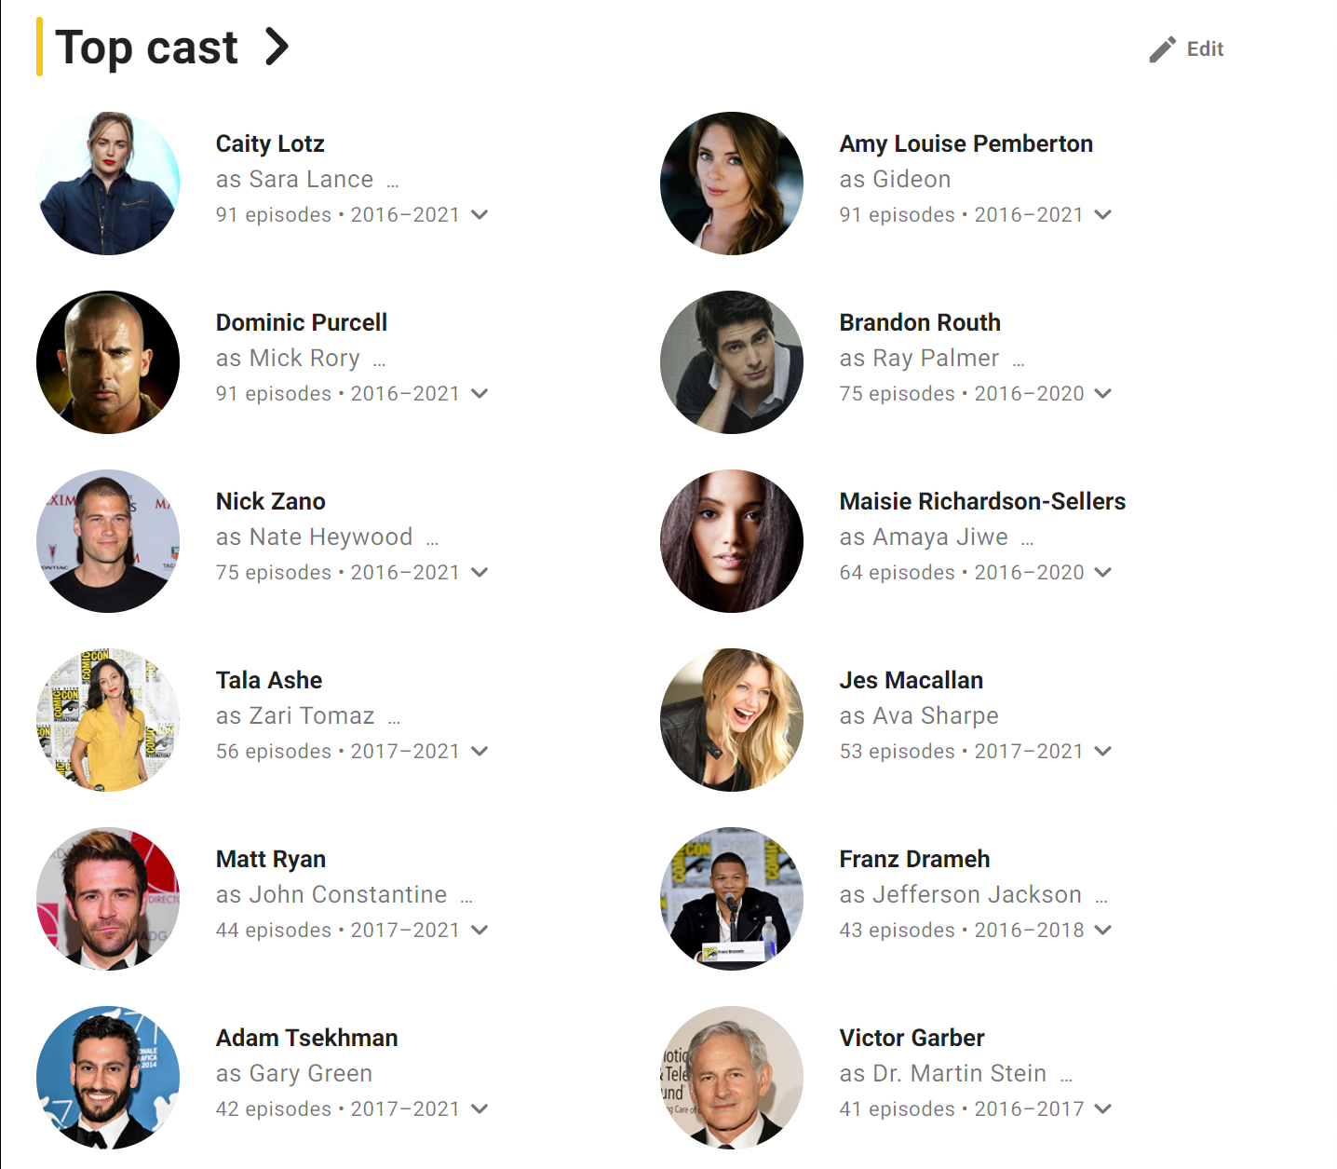This screenshot has width=1337, height=1169.
Task: Click the Edit button label
Action: 1205,49
